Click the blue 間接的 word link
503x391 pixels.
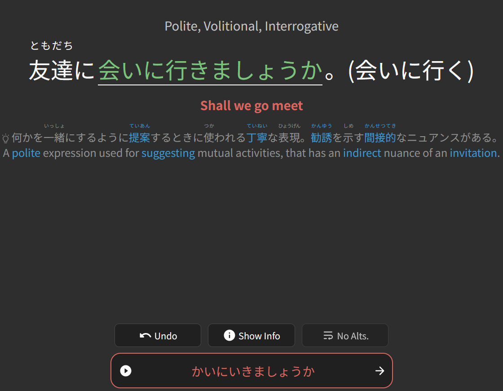tap(380, 138)
